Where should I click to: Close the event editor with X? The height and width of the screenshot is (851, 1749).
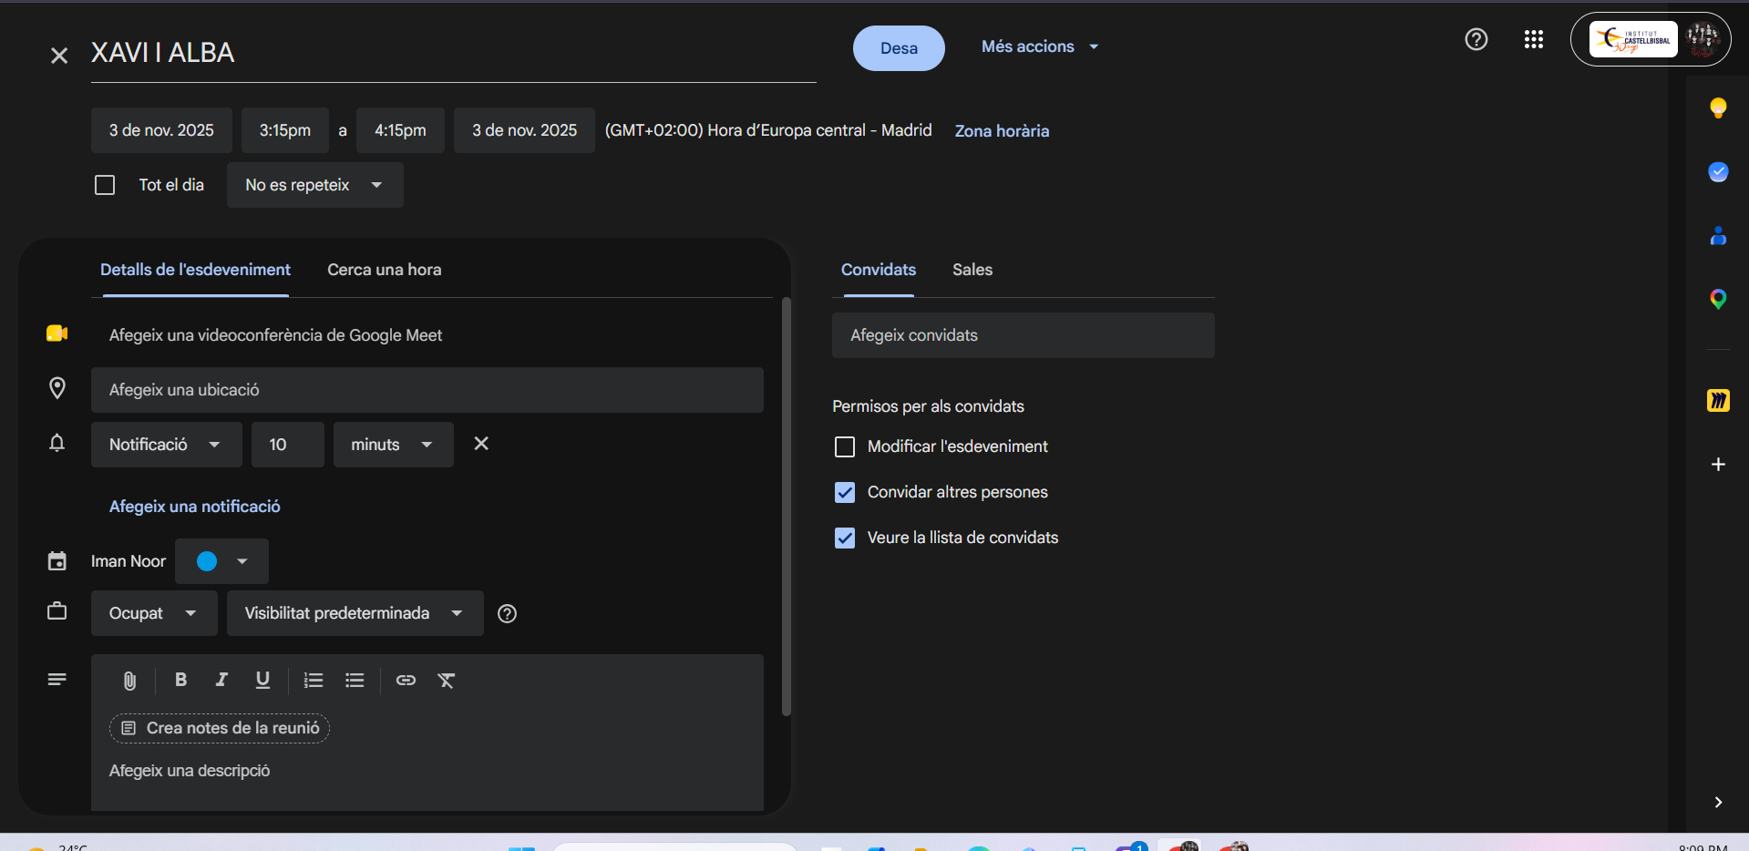[x=59, y=56]
